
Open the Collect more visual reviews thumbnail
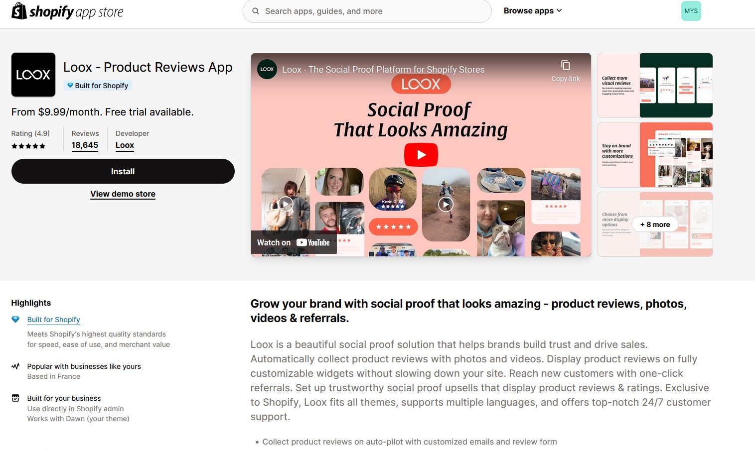tap(655, 85)
